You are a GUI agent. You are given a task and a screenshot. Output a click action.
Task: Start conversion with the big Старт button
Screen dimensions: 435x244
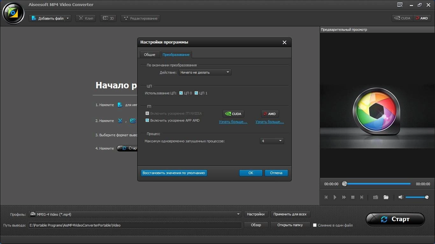click(x=395, y=219)
